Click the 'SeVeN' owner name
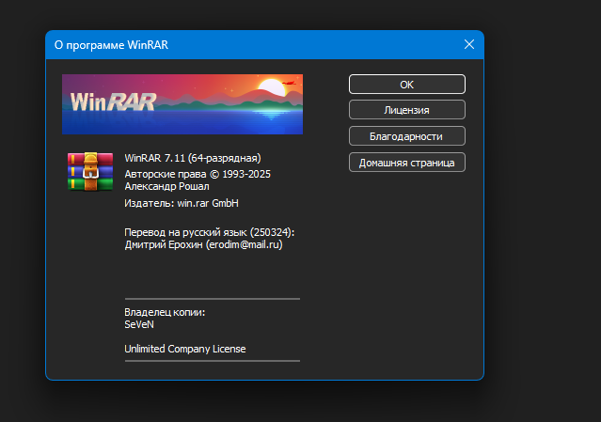This screenshot has width=601, height=422. pos(139,325)
